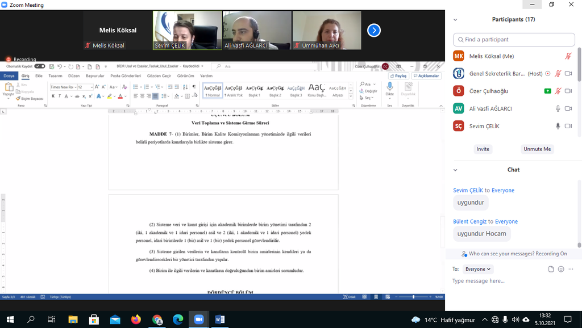The height and width of the screenshot is (328, 582).
Task: Show next video participants with the arrow button
Action: tap(373, 30)
